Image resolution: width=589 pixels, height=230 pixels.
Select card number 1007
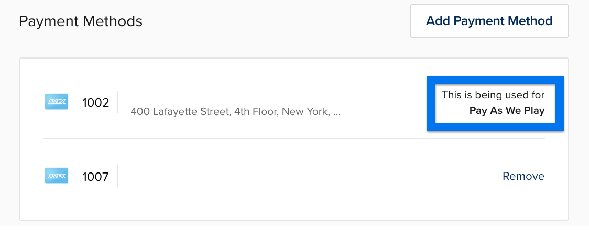click(x=96, y=177)
